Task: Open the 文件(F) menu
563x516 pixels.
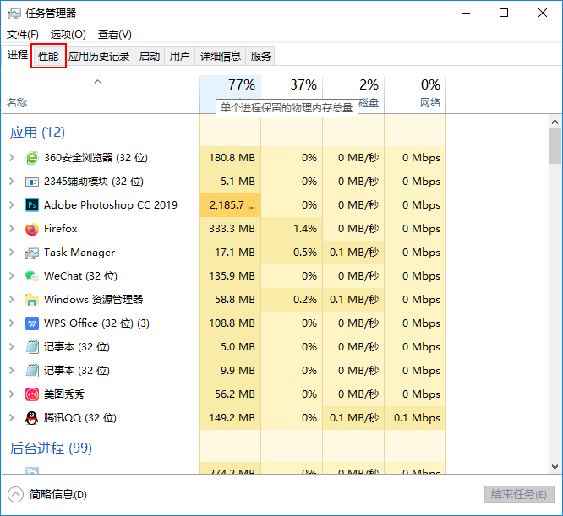Action: (23, 35)
